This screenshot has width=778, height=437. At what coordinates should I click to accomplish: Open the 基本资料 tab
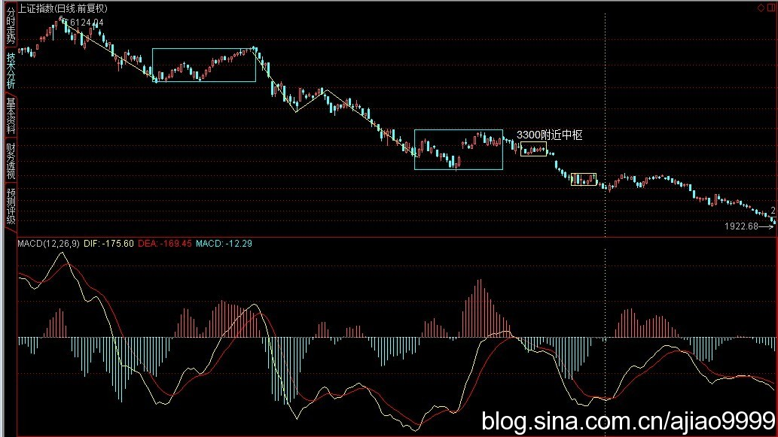[x=11, y=115]
